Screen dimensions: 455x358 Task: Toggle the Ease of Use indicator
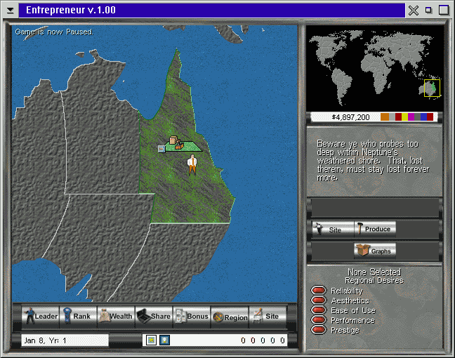point(319,310)
